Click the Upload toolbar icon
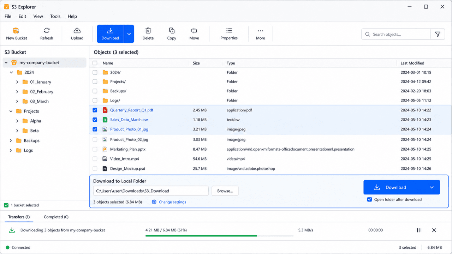 click(x=77, y=31)
